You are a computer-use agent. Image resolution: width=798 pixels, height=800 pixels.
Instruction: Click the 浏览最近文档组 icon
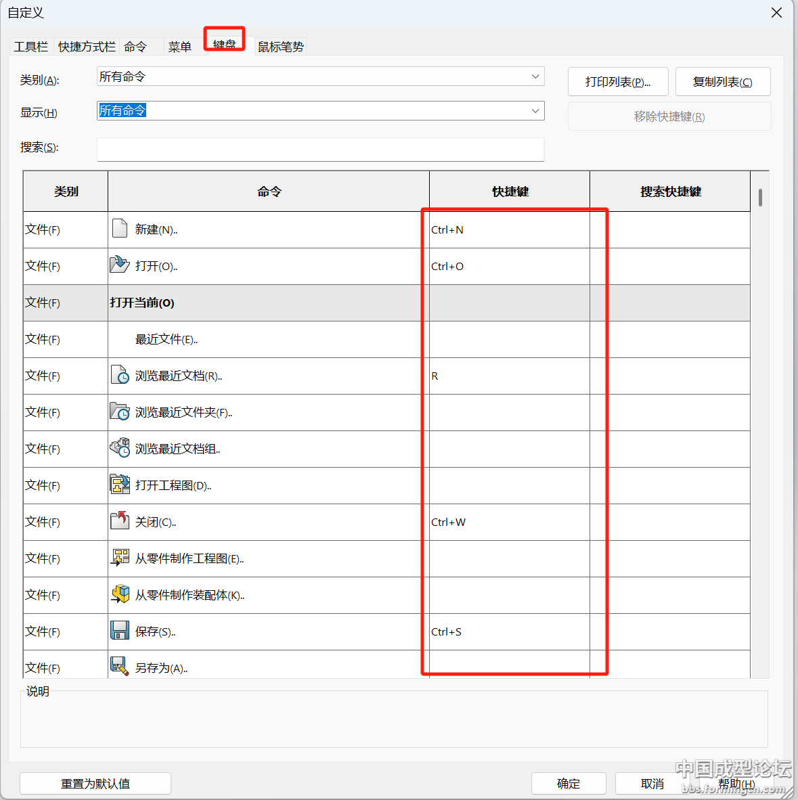point(120,447)
